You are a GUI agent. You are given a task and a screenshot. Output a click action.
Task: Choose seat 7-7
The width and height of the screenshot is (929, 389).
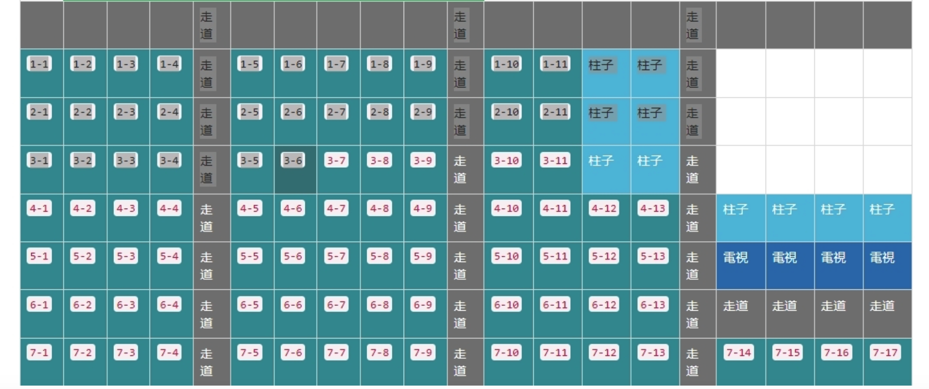336,353
